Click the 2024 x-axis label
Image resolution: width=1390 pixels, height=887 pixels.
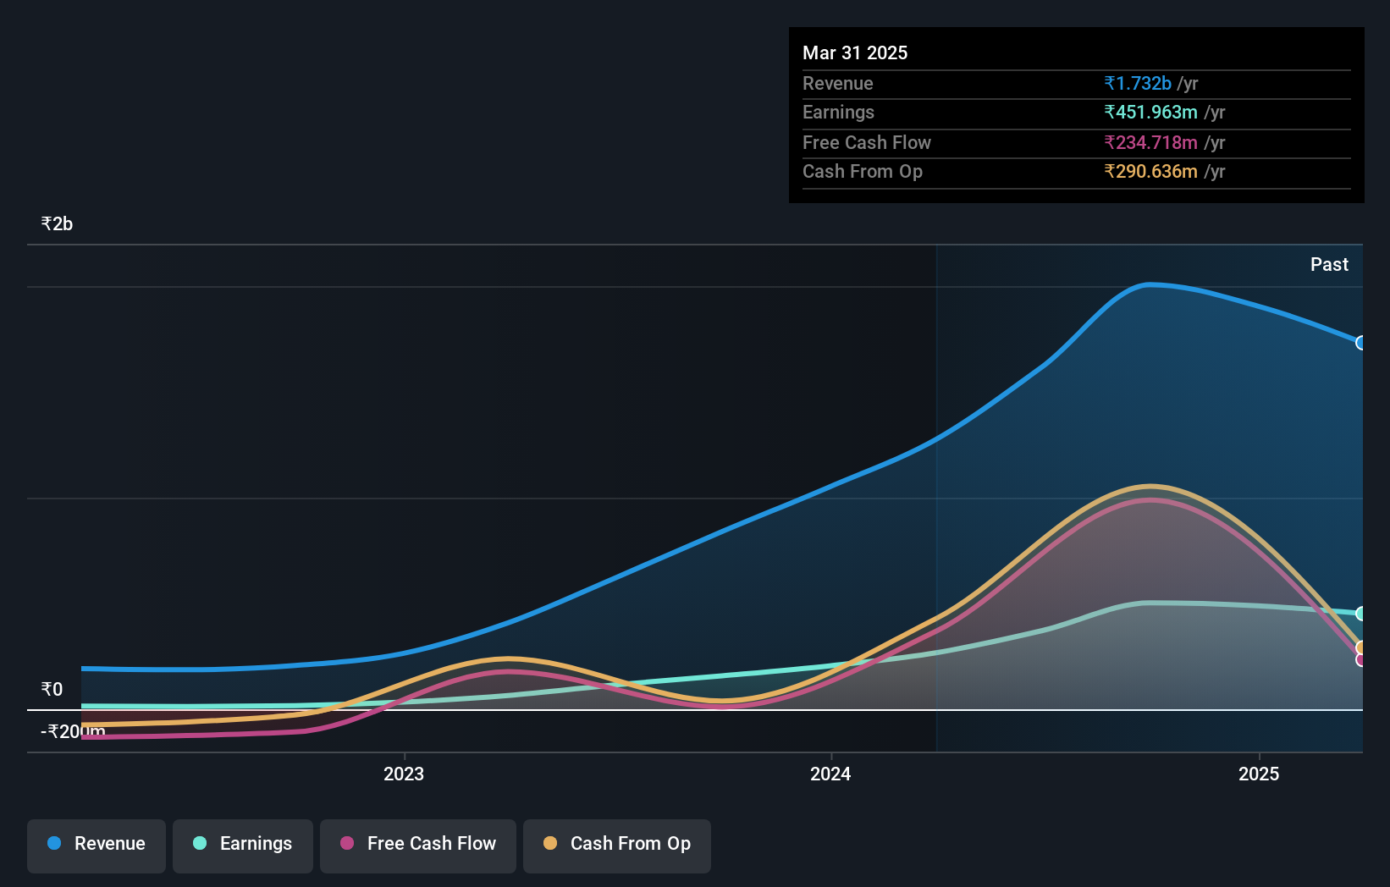(830, 774)
